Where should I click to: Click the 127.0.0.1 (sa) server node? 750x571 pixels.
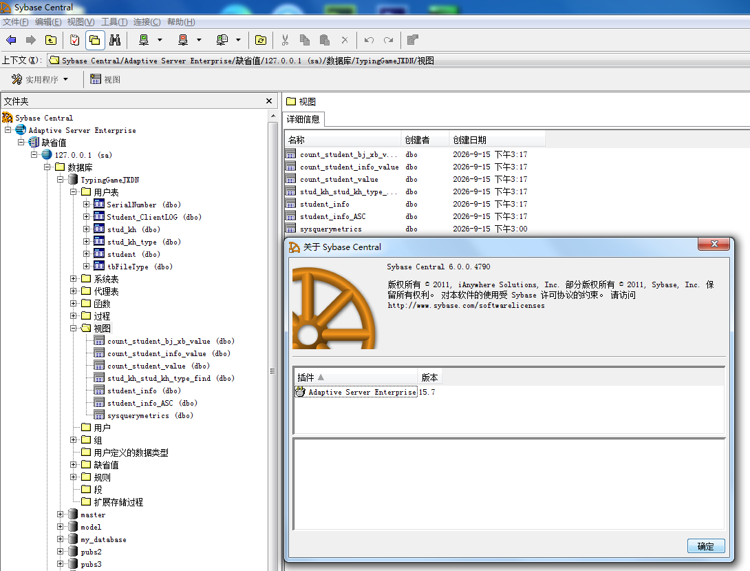click(83, 155)
